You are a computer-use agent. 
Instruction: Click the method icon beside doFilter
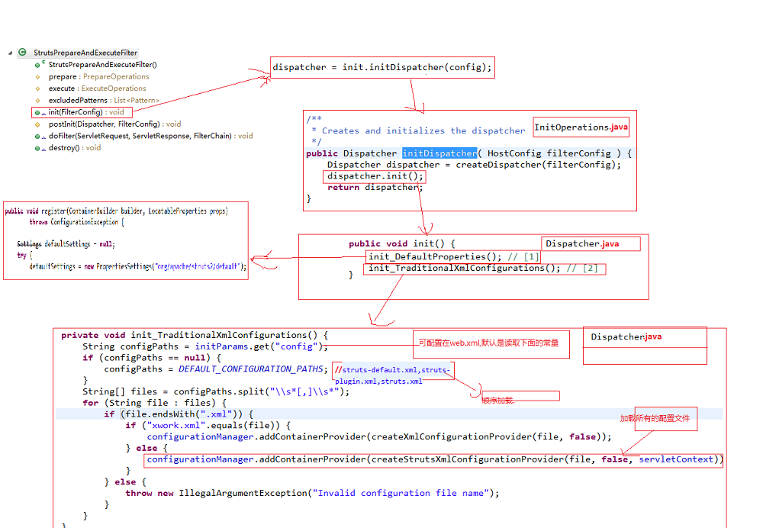click(x=38, y=137)
